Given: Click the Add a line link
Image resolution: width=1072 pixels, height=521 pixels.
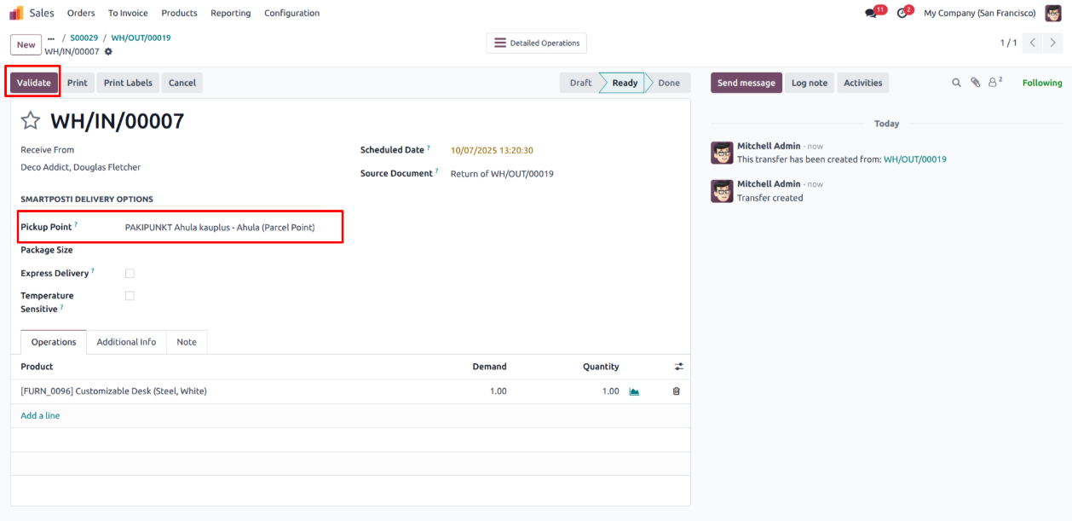Looking at the screenshot, I should [x=40, y=416].
